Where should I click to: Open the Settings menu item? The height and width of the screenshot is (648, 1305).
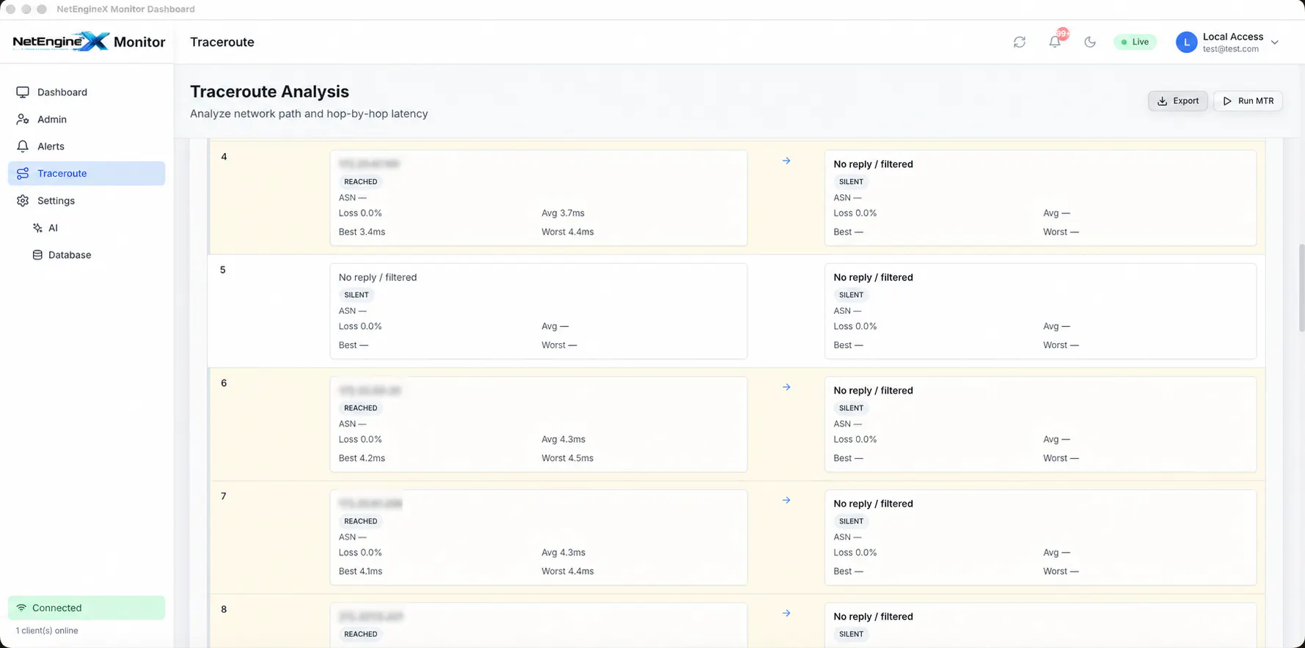point(87,201)
